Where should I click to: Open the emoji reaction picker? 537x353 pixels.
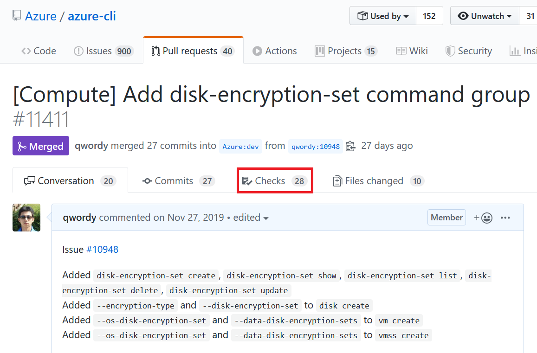pos(483,218)
